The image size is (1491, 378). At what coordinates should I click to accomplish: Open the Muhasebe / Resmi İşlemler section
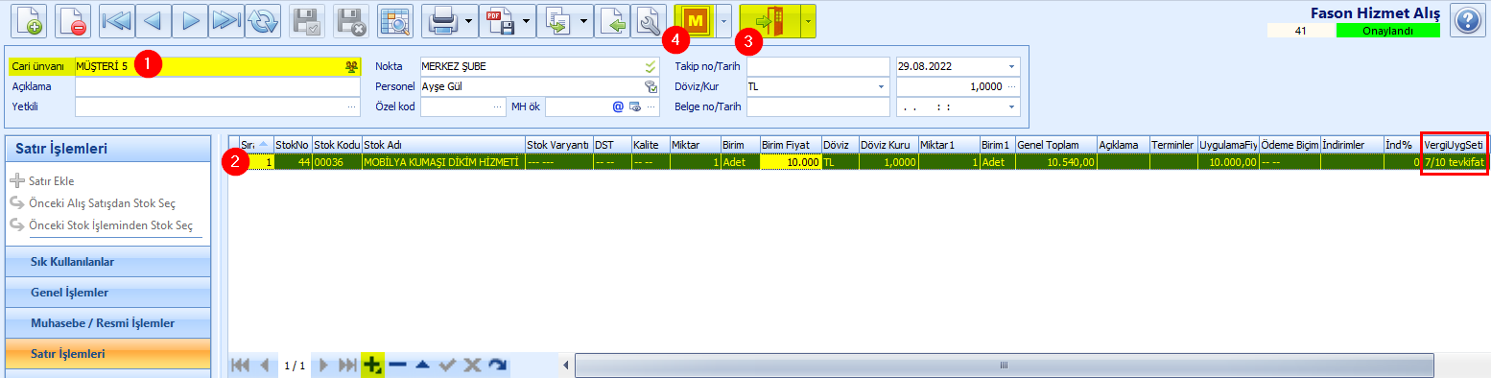pos(107,322)
